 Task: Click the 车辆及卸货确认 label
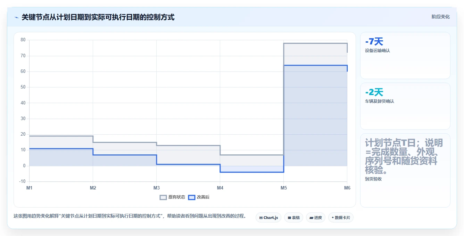[x=380, y=101]
